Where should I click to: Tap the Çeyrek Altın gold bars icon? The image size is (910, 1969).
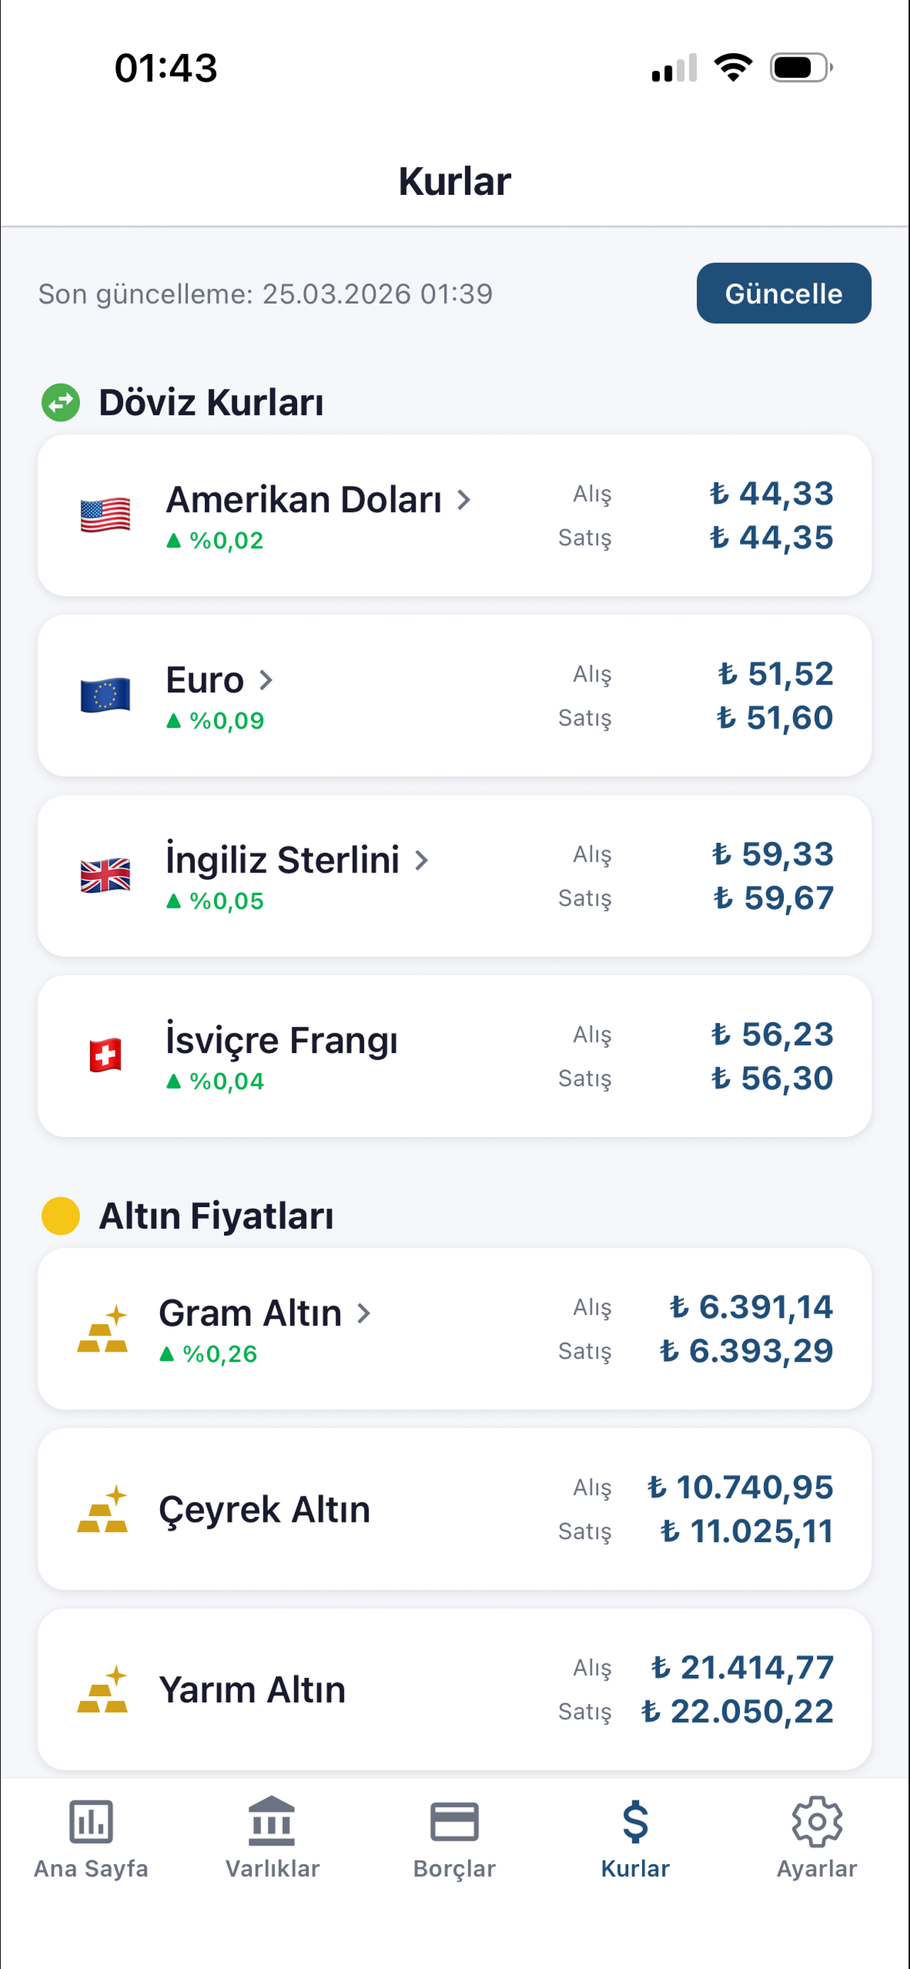pos(102,1509)
